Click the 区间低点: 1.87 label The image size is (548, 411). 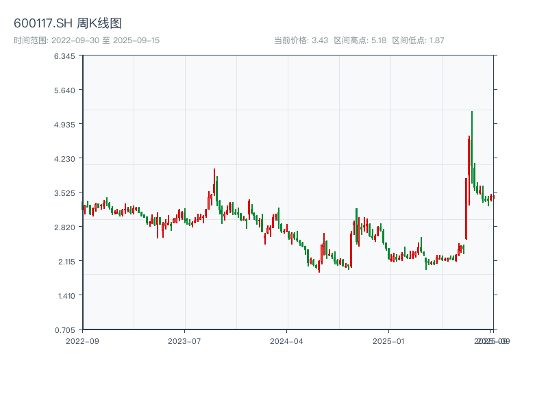418,40
